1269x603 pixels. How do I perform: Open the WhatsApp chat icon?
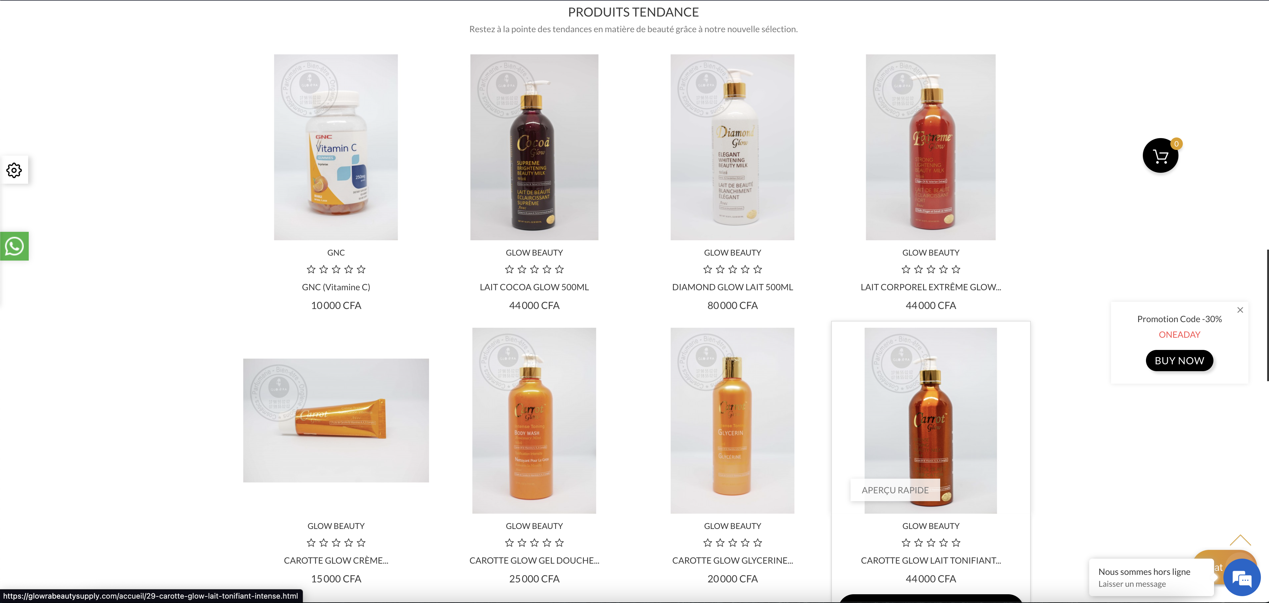click(14, 246)
